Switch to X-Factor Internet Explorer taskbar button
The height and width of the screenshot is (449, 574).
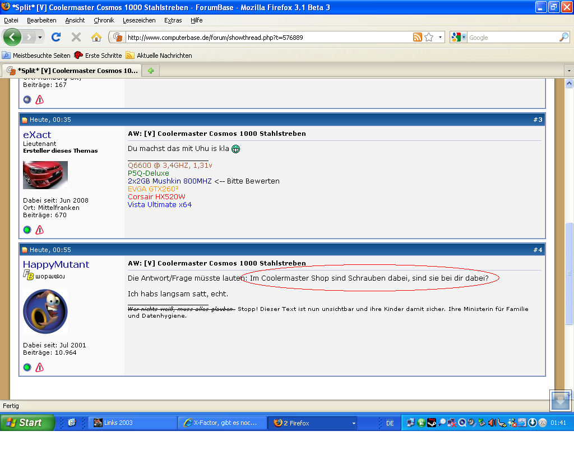pos(222,423)
